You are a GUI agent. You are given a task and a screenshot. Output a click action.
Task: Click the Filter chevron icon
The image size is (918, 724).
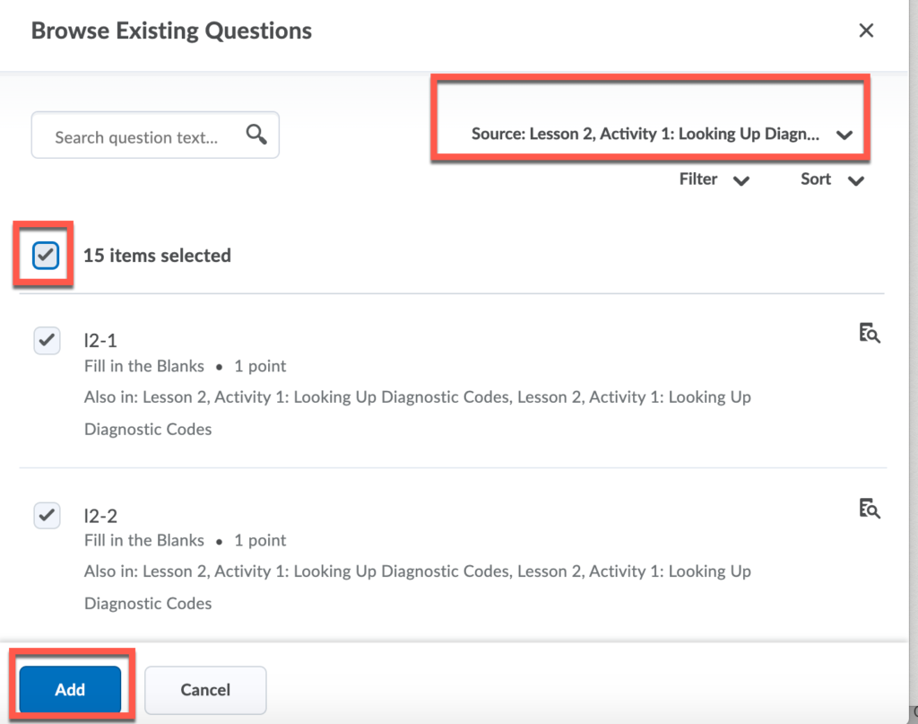tap(741, 180)
